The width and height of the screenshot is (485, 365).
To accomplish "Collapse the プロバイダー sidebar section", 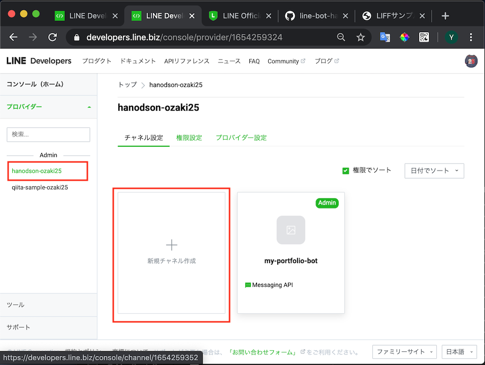I will click(x=49, y=107).
